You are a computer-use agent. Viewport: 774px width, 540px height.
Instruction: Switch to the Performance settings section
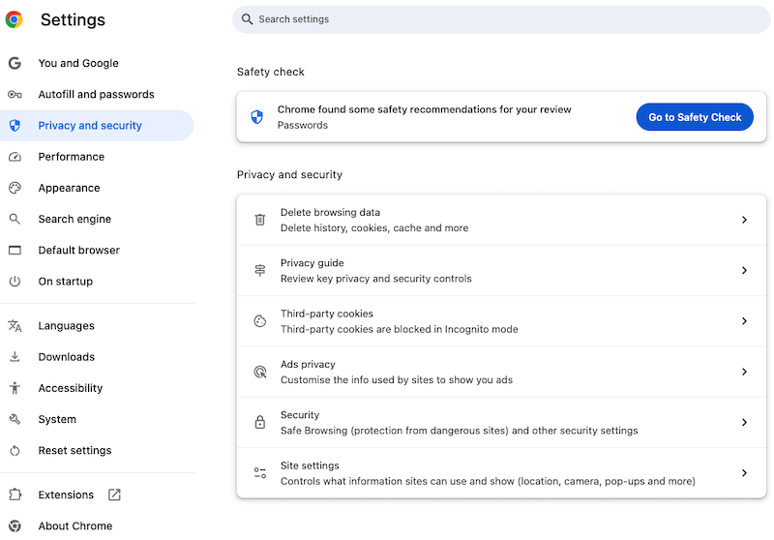[x=71, y=157]
